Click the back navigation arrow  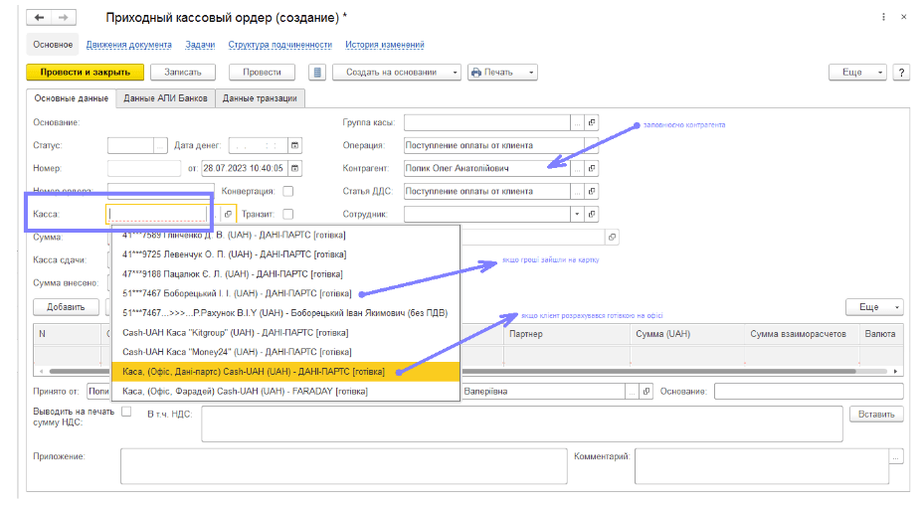click(41, 18)
